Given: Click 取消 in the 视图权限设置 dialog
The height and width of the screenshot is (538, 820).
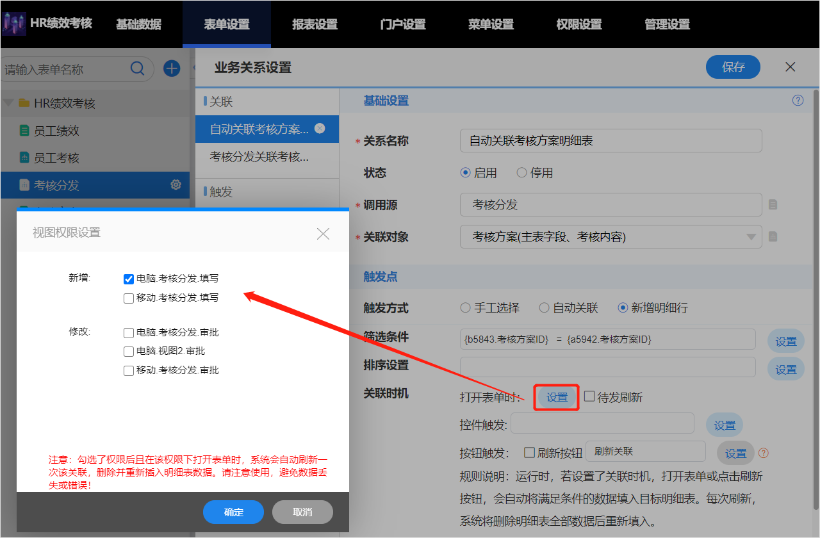Looking at the screenshot, I should [x=302, y=512].
